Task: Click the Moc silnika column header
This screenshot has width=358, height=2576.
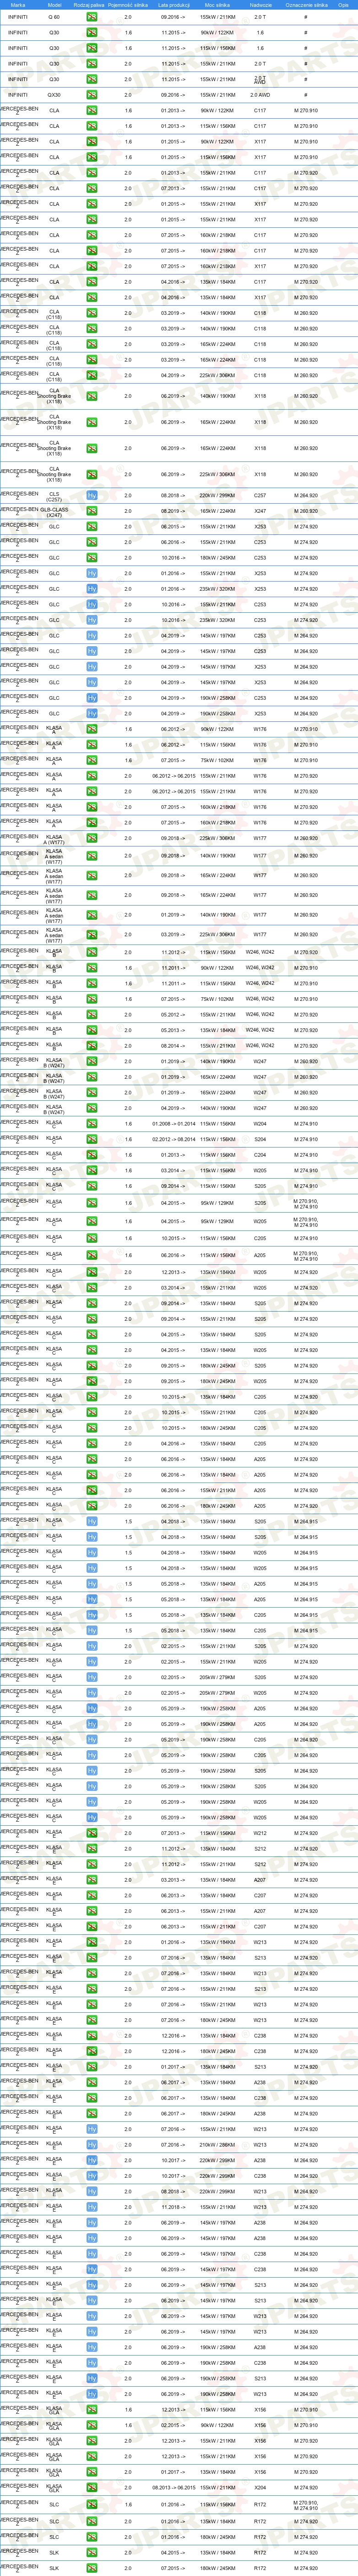Action: [217, 4]
